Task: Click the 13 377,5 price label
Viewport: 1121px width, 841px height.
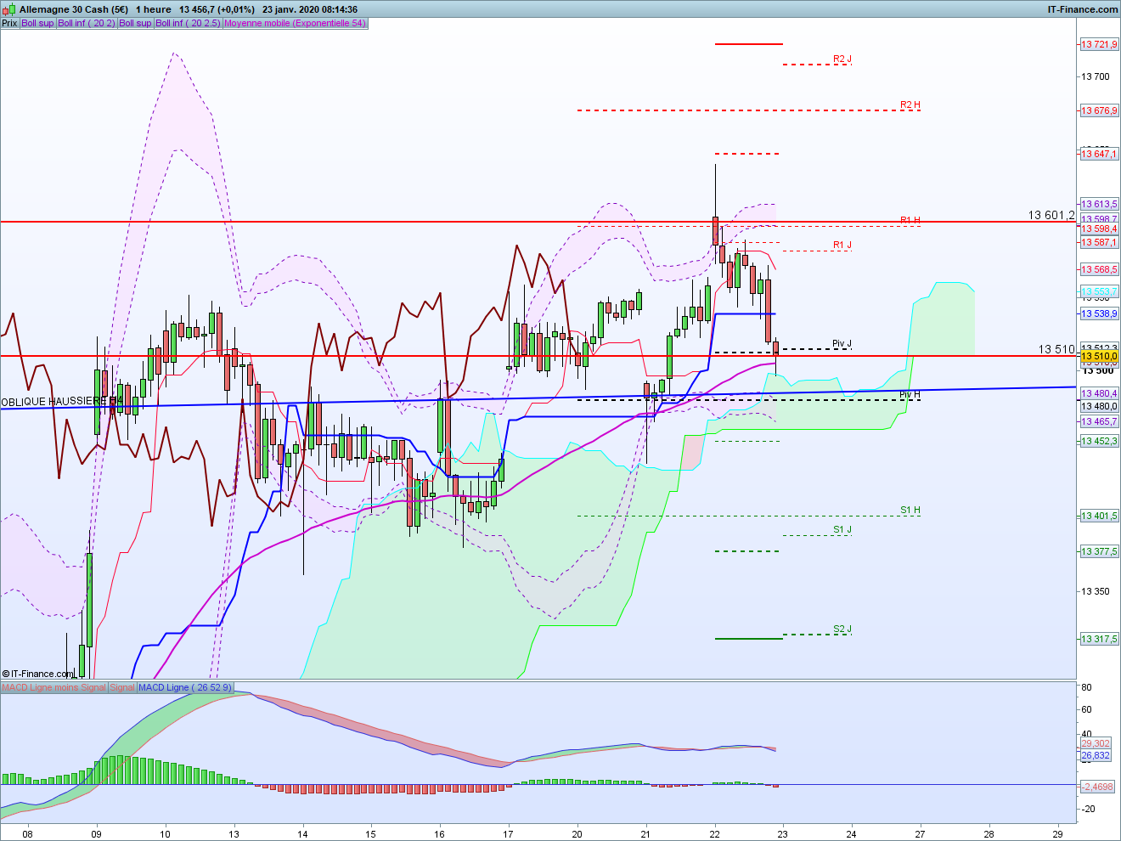Action: click(1099, 551)
